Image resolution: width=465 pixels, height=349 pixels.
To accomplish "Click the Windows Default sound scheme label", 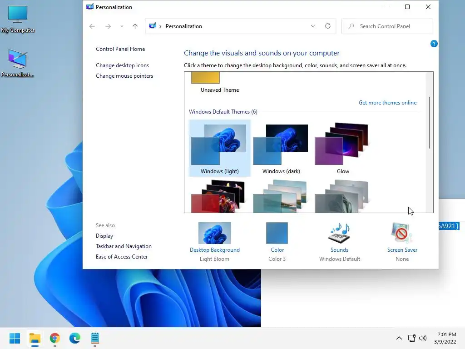I will [340, 259].
